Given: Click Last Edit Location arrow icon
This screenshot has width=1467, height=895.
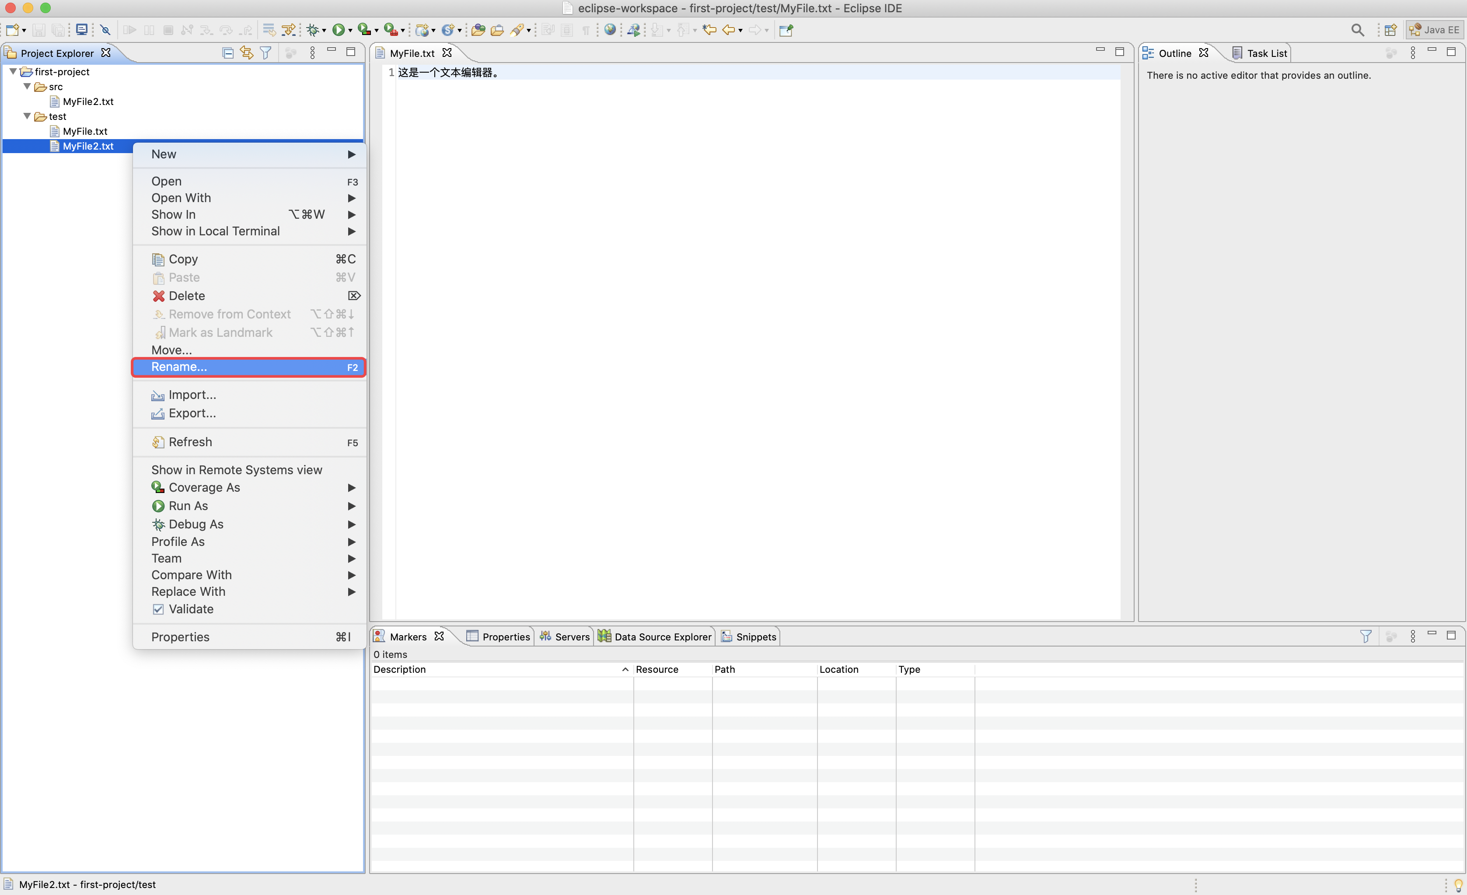Looking at the screenshot, I should 709,30.
